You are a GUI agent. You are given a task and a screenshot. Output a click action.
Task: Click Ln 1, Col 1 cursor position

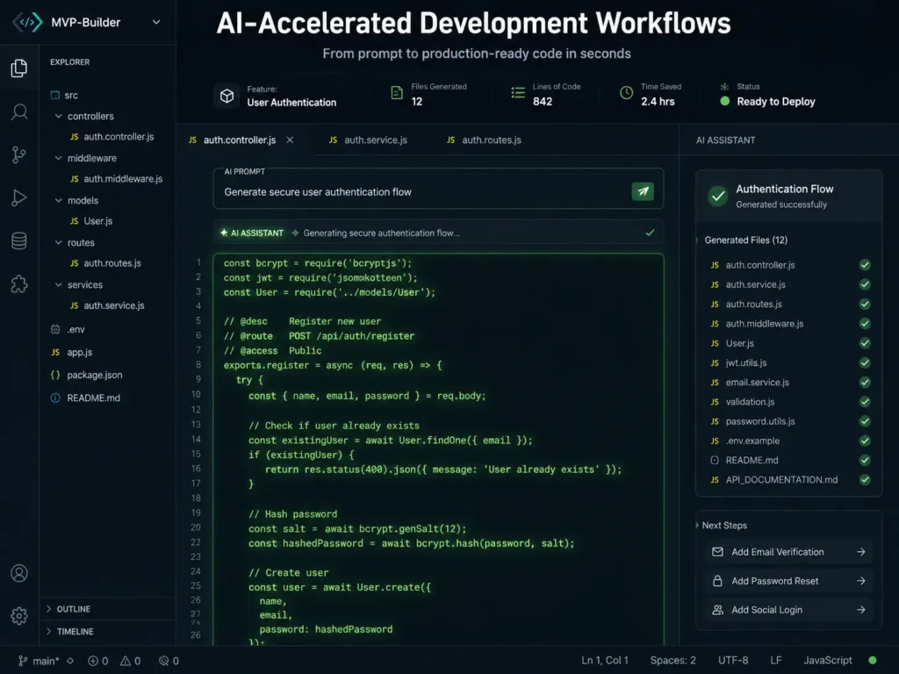604,660
